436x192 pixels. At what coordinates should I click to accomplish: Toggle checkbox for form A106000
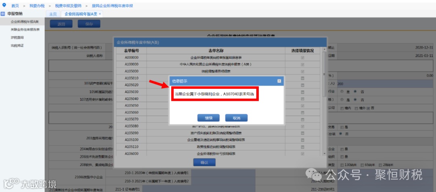click(x=302, y=154)
